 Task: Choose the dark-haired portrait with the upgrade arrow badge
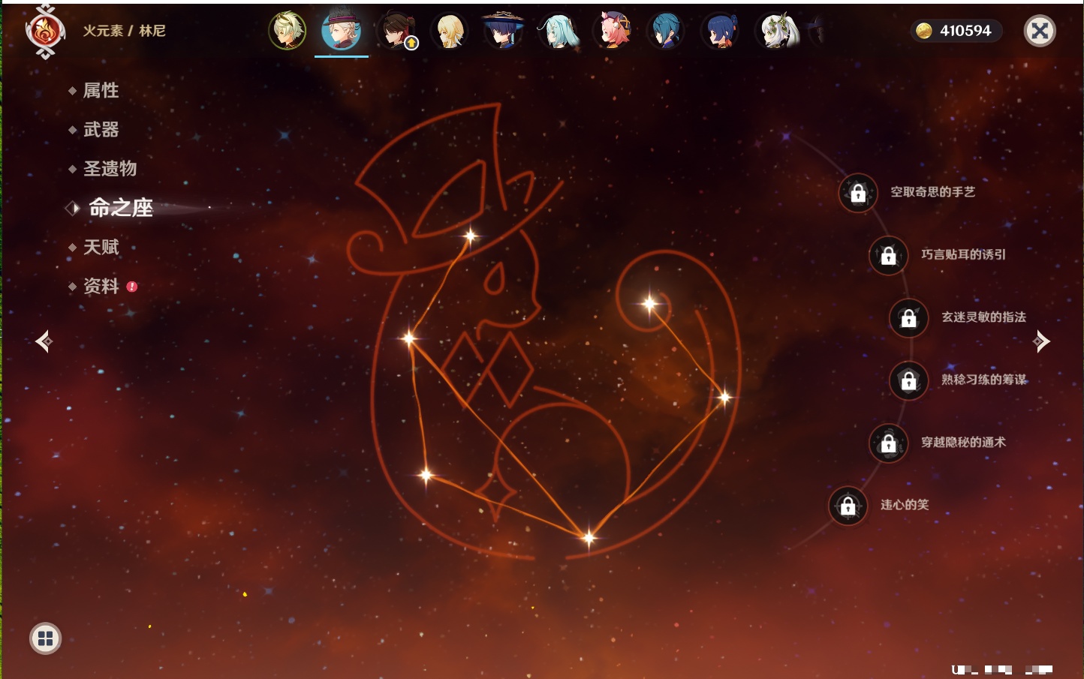coord(396,31)
